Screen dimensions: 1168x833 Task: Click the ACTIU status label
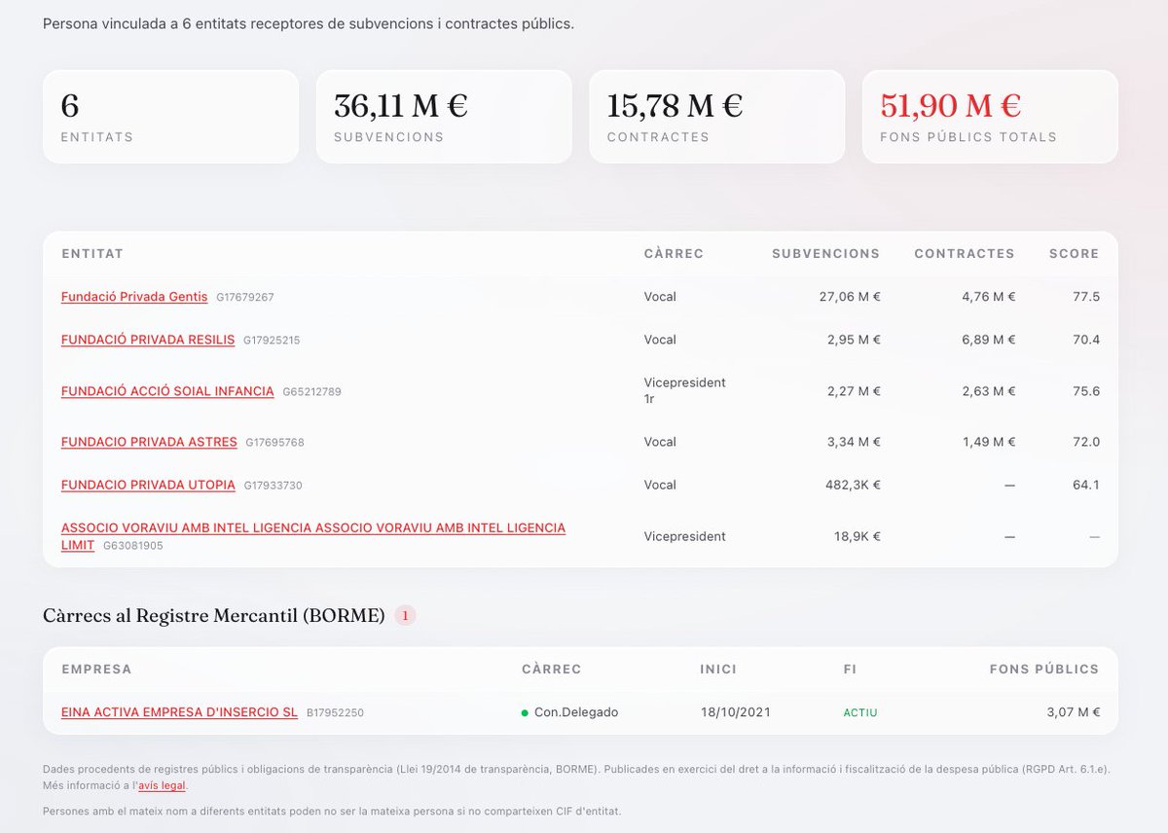point(860,713)
